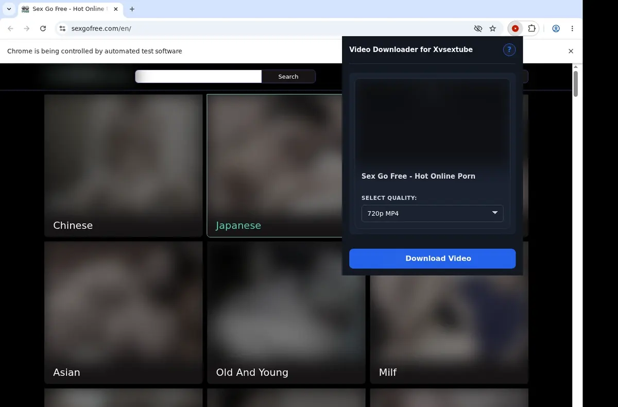Viewport: 618px width, 407px height.
Task: Open the Chinese category card
Action: coord(123,165)
